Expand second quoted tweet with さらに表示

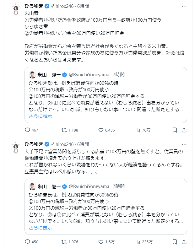(x=40, y=228)
